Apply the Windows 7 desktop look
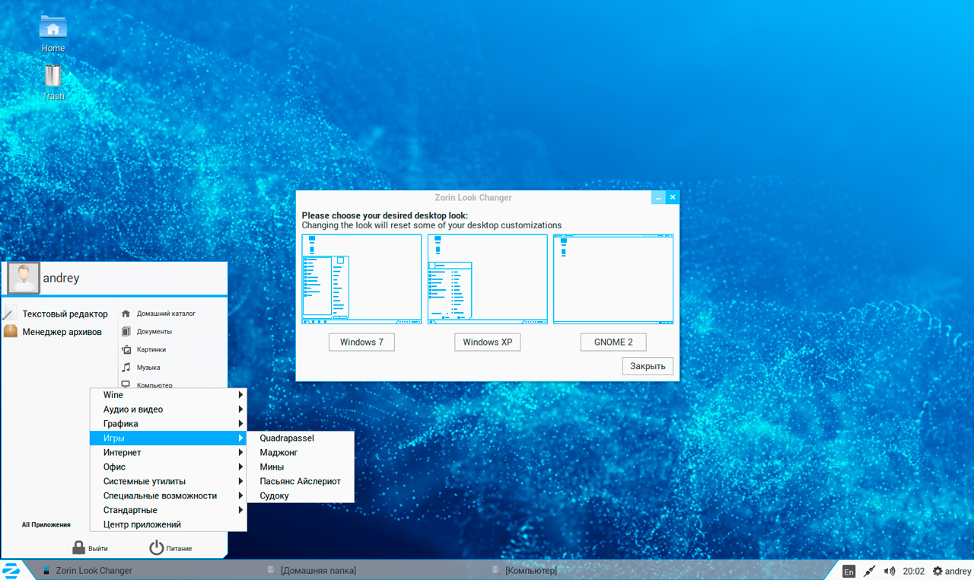Image resolution: width=974 pixels, height=580 pixels. 361,342
